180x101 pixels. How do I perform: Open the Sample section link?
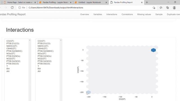pyautogui.click(x=159, y=14)
